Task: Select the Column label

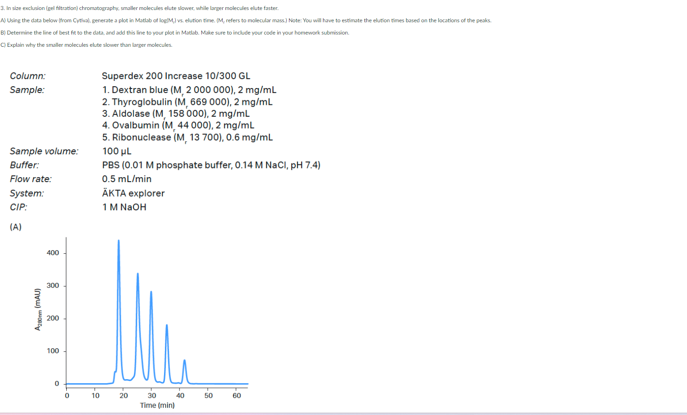Action: [27, 76]
